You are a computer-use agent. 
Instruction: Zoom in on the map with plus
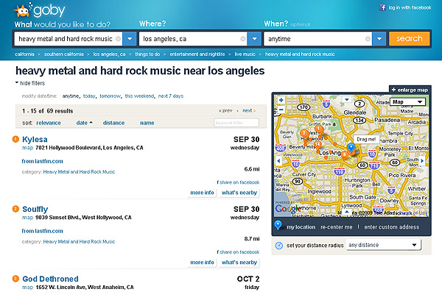point(281,100)
